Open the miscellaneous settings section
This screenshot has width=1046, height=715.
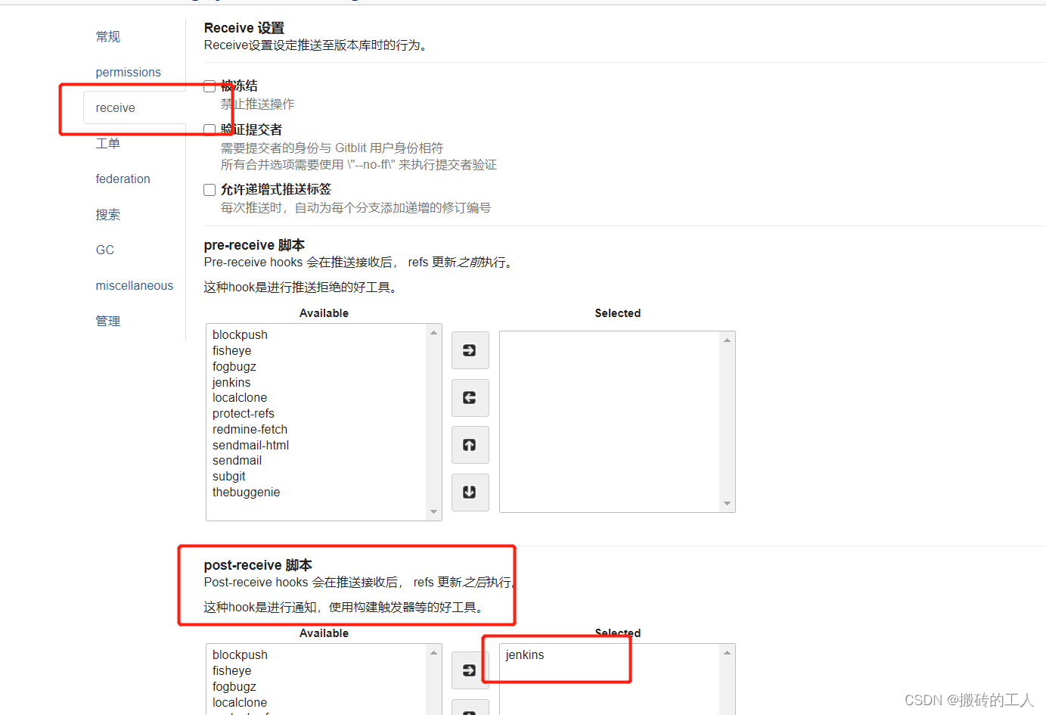click(x=134, y=285)
